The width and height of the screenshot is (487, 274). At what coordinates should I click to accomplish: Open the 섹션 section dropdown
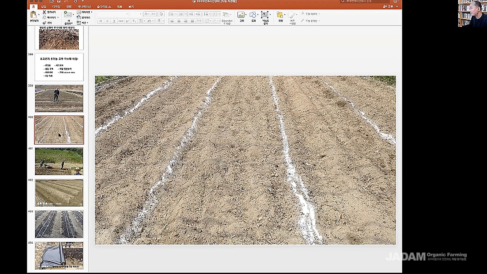83,22
